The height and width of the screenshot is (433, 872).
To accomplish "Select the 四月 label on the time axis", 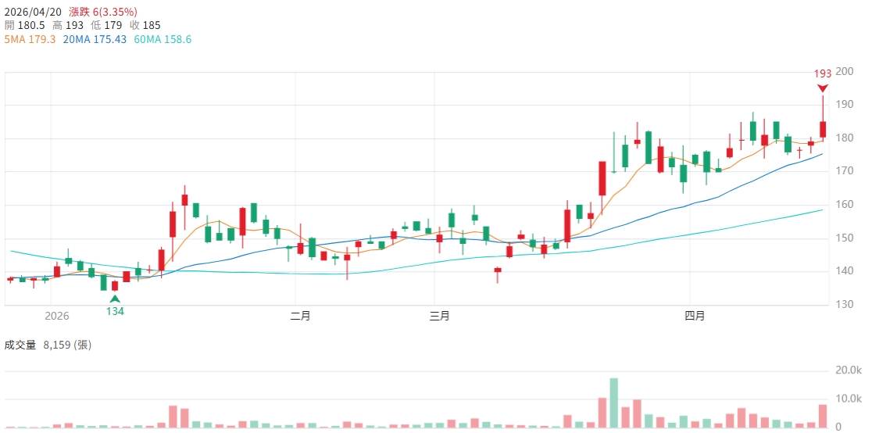I will (x=695, y=316).
